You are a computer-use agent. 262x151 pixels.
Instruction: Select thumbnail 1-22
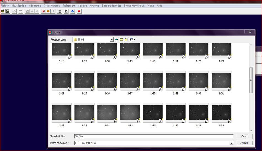coord(199,51)
